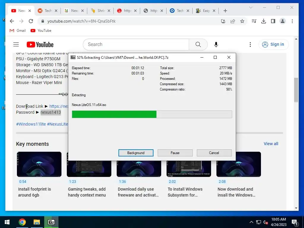The image size is (304, 228).
Task: Open a new tab with plus button
Action: [x=225, y=11]
